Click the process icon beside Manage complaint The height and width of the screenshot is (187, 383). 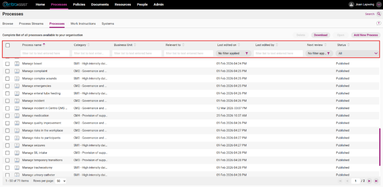coord(17,71)
